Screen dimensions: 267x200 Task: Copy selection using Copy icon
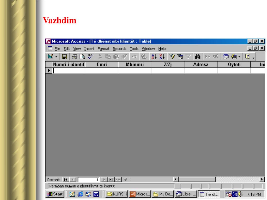click(108, 57)
